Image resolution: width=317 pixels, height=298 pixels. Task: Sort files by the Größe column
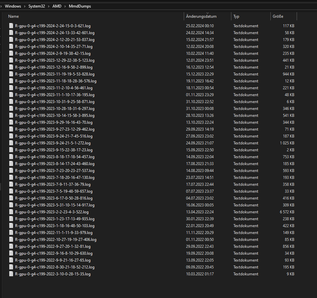278,16
